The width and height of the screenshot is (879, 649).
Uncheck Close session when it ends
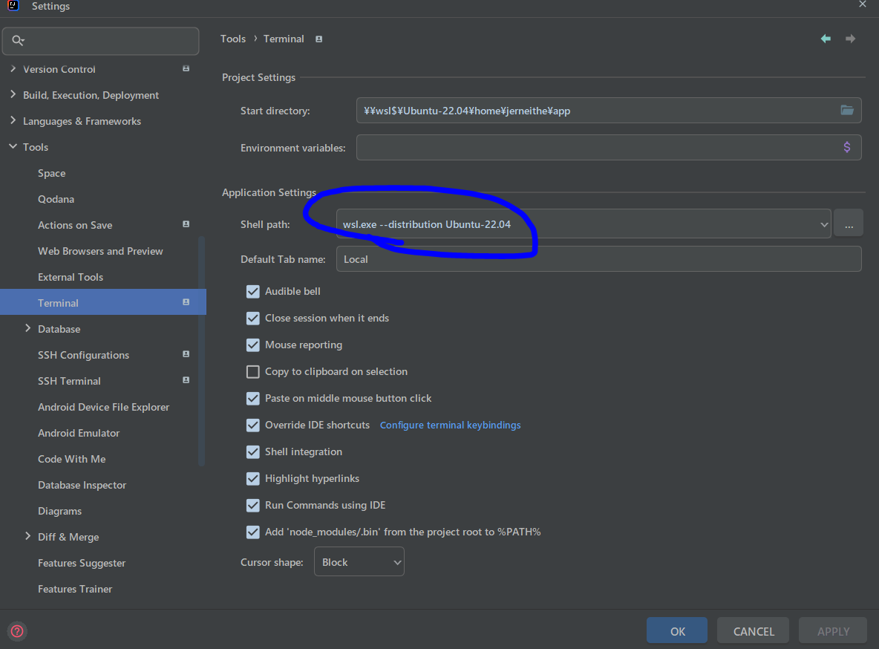253,318
